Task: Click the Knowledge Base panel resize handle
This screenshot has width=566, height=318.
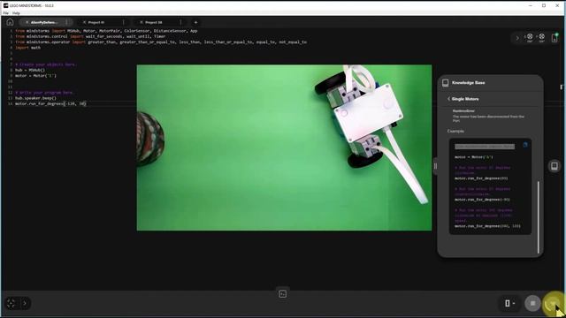Action: click(435, 166)
